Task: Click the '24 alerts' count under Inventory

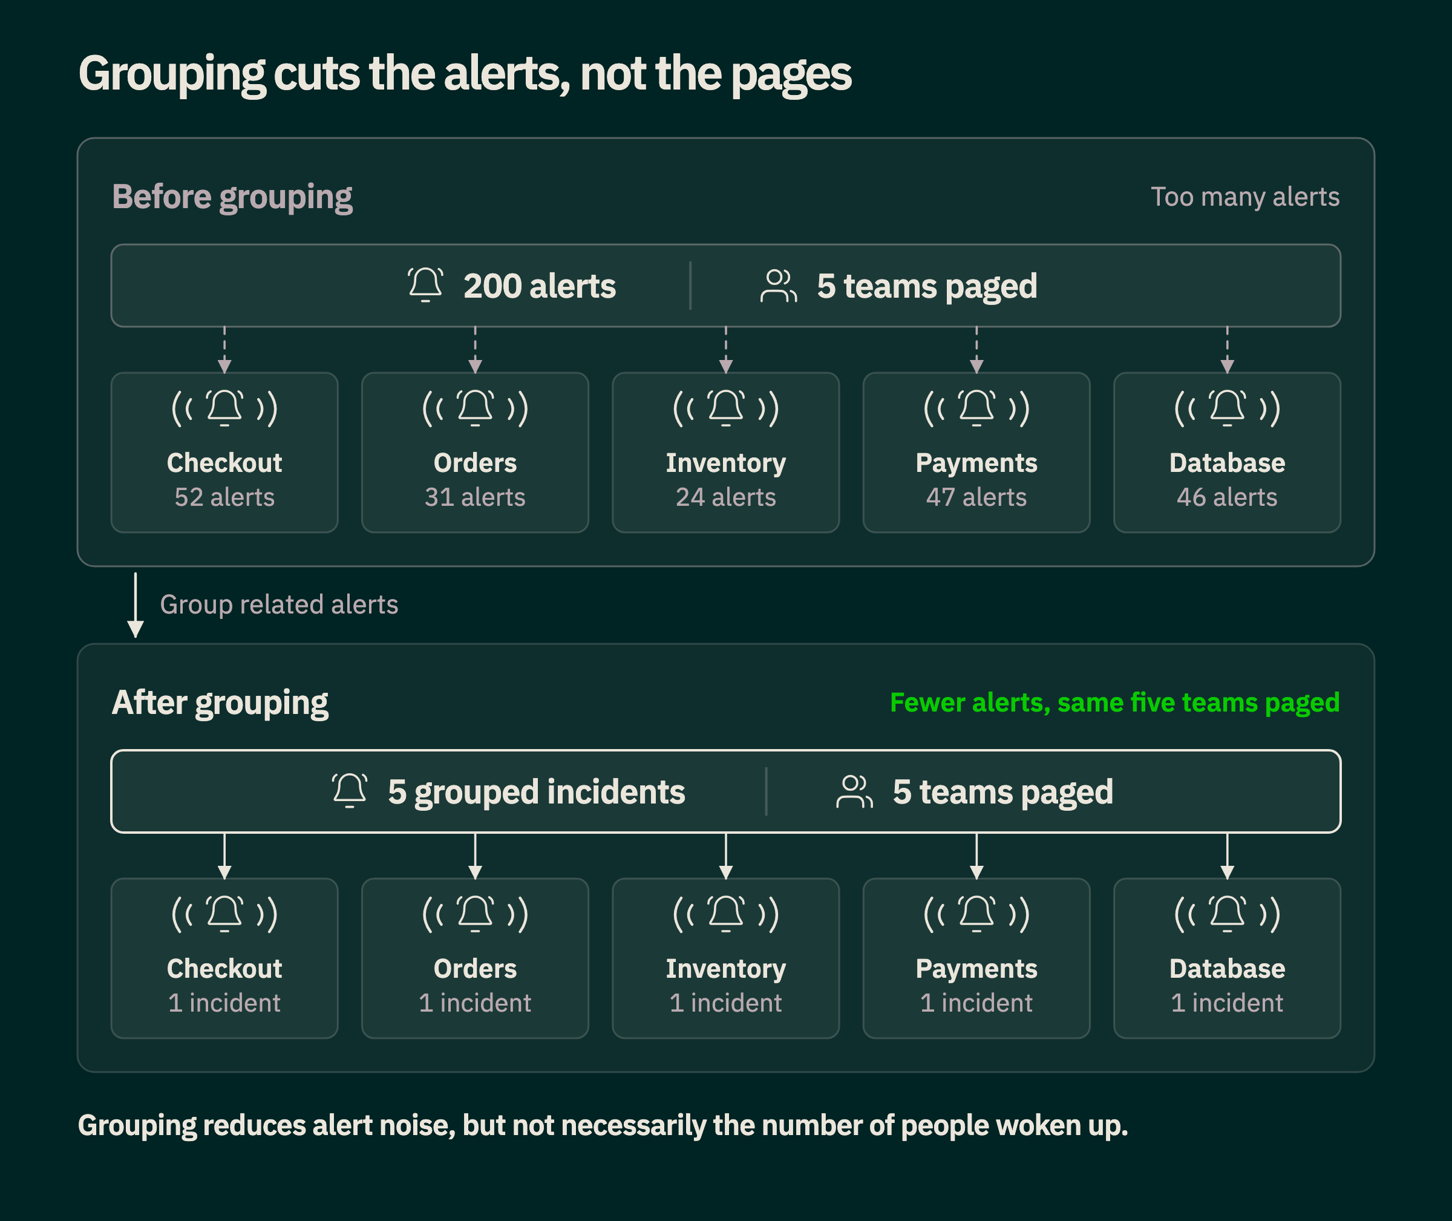Action: click(x=725, y=497)
